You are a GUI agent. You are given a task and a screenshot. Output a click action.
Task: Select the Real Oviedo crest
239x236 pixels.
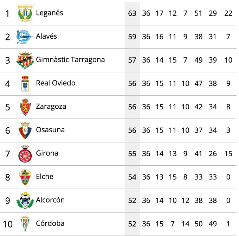(25, 84)
